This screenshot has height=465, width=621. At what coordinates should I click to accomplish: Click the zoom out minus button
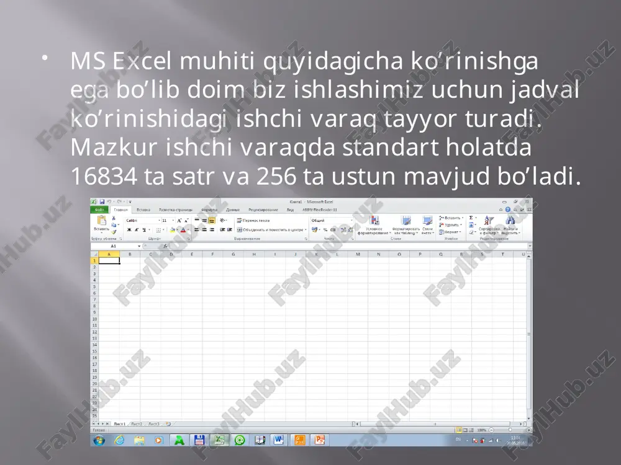coord(491,430)
